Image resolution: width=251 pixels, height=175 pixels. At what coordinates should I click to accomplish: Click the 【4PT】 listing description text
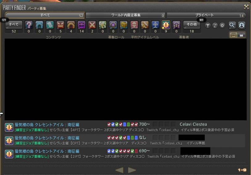click(124, 130)
